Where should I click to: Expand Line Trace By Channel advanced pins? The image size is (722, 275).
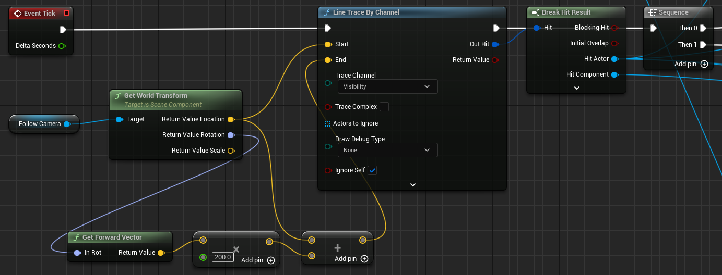pos(412,184)
